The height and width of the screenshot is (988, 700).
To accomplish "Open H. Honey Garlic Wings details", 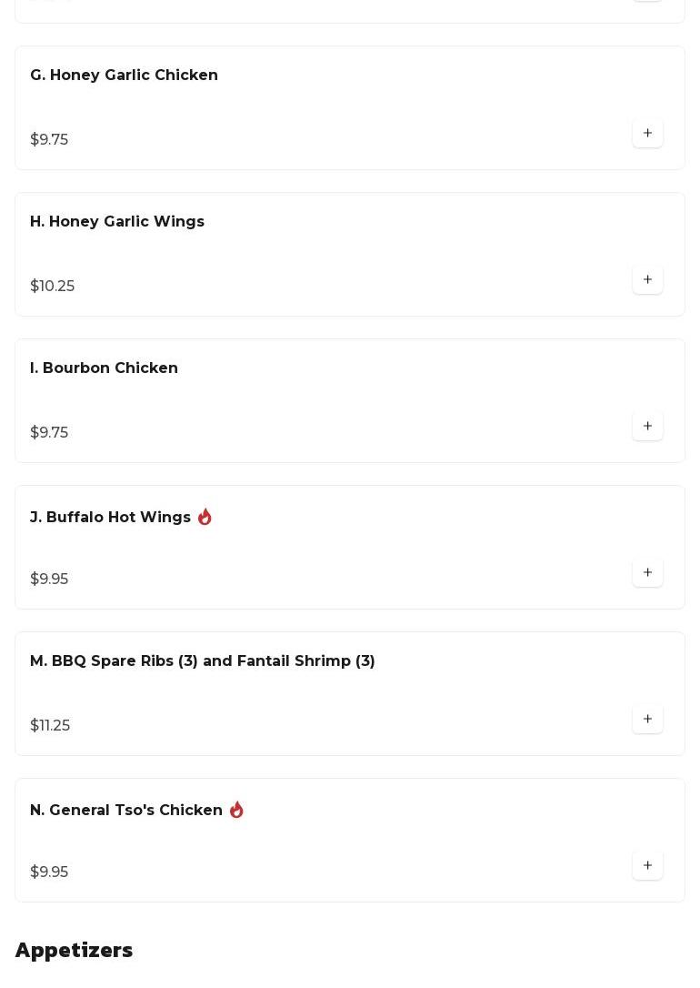I will [x=117, y=222].
